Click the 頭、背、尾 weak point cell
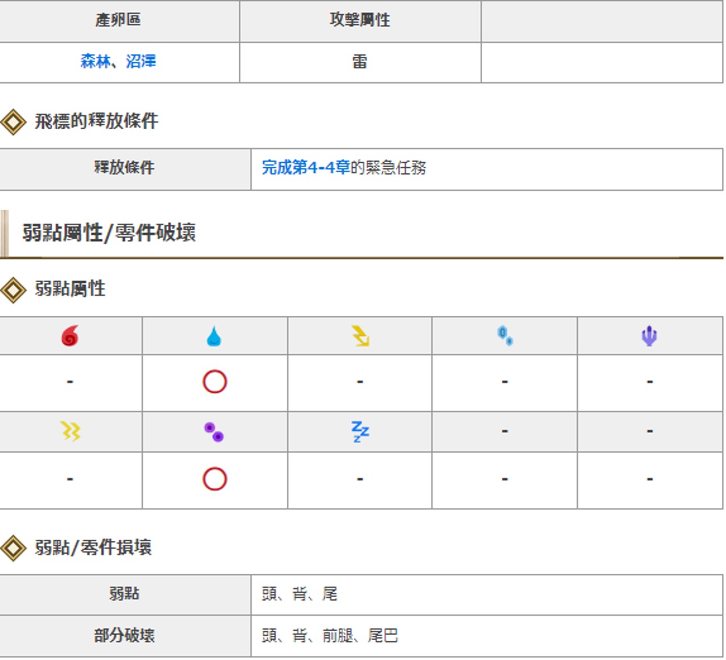The image size is (726, 660). tap(299, 594)
